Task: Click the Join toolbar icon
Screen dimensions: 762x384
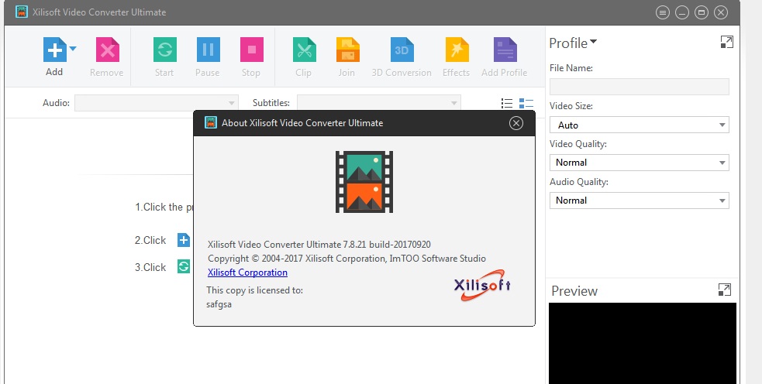Action: tap(347, 50)
